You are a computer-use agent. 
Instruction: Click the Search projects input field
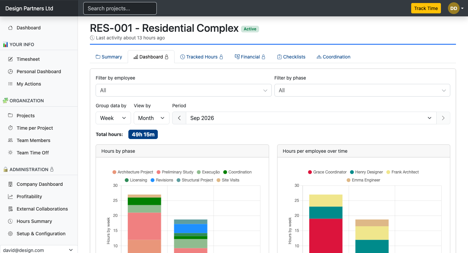coord(120,8)
